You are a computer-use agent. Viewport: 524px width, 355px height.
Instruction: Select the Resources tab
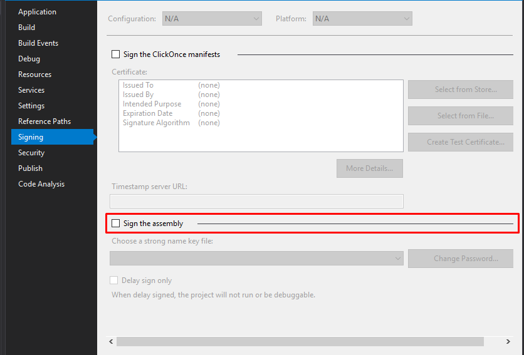coord(34,75)
